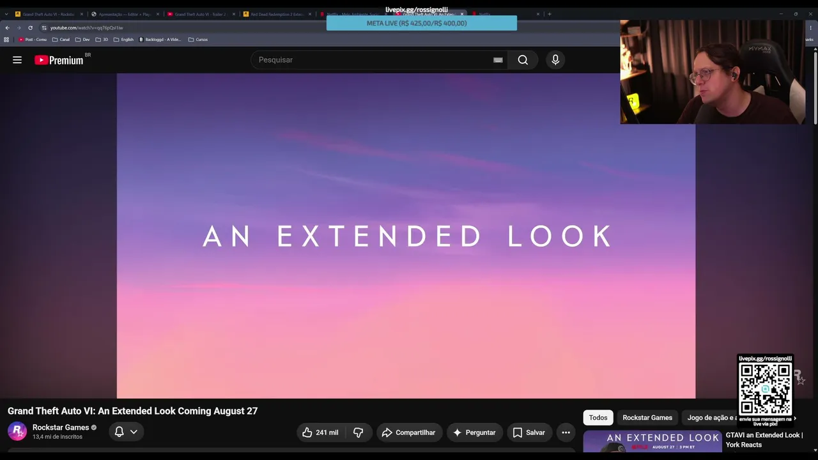
Task: Go to YouTube Premium home logo
Action: coord(59,60)
